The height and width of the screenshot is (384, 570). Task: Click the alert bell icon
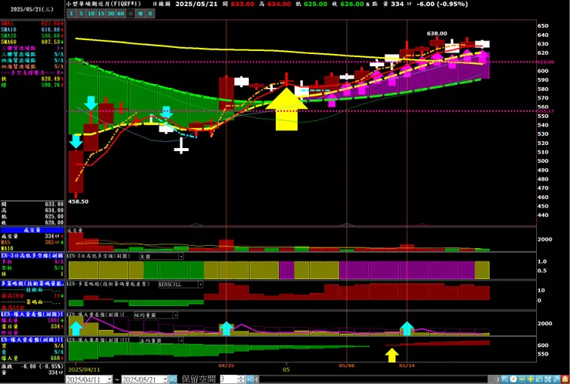(x=565, y=379)
